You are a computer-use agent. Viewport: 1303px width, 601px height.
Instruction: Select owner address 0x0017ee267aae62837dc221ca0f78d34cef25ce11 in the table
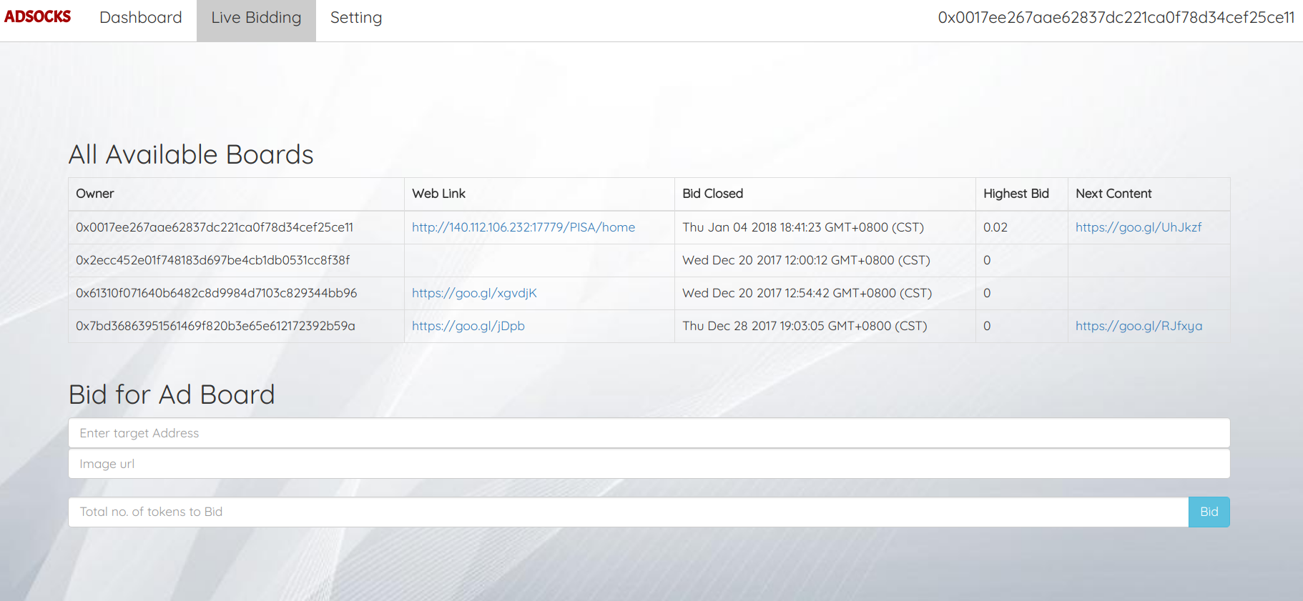[215, 227]
